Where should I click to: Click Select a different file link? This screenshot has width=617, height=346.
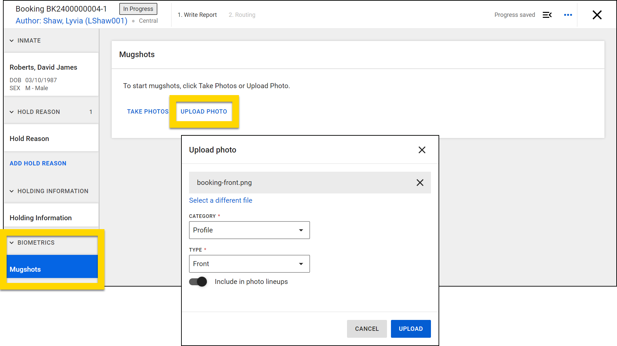(x=220, y=200)
